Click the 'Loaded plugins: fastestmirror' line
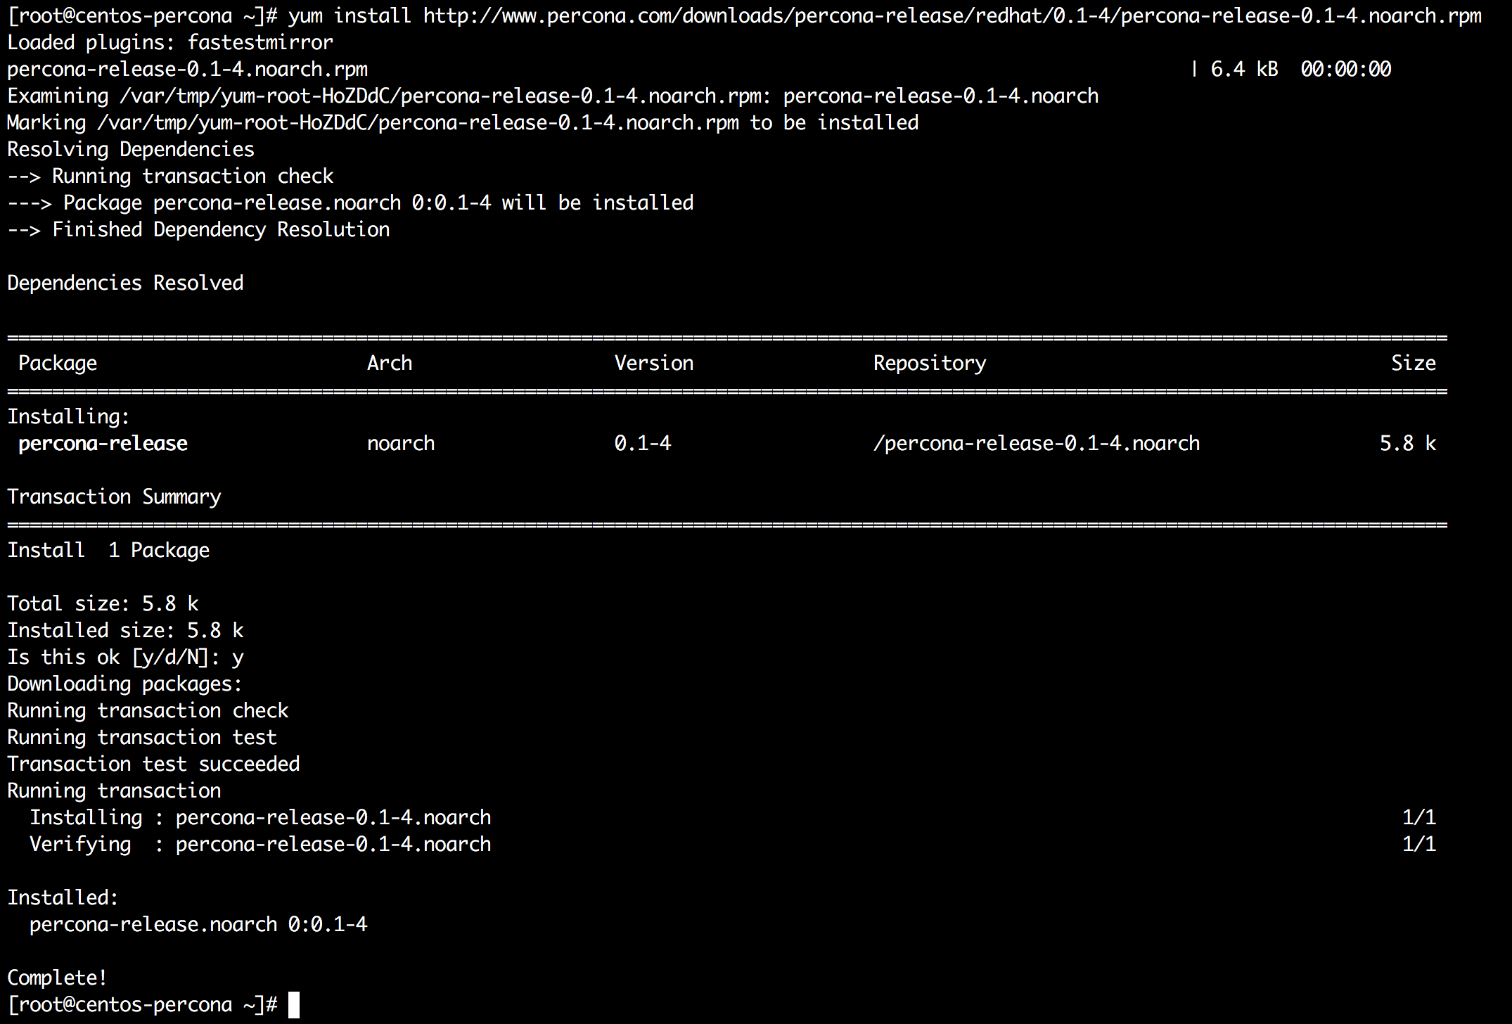Screen dimensions: 1512x1024 (170, 42)
